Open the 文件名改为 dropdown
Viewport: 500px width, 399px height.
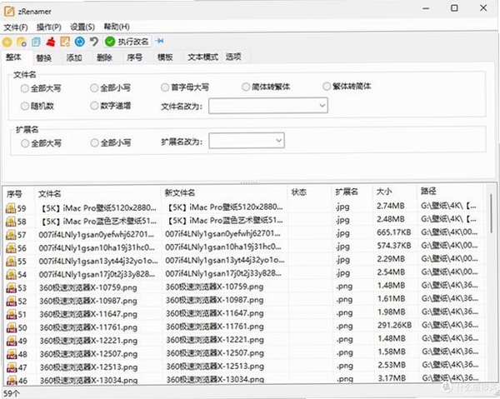tap(267, 106)
